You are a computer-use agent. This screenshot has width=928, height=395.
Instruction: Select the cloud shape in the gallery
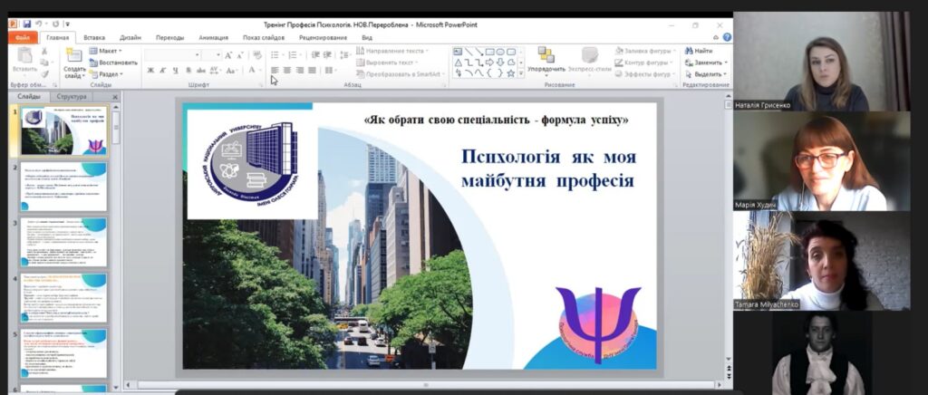511,63
